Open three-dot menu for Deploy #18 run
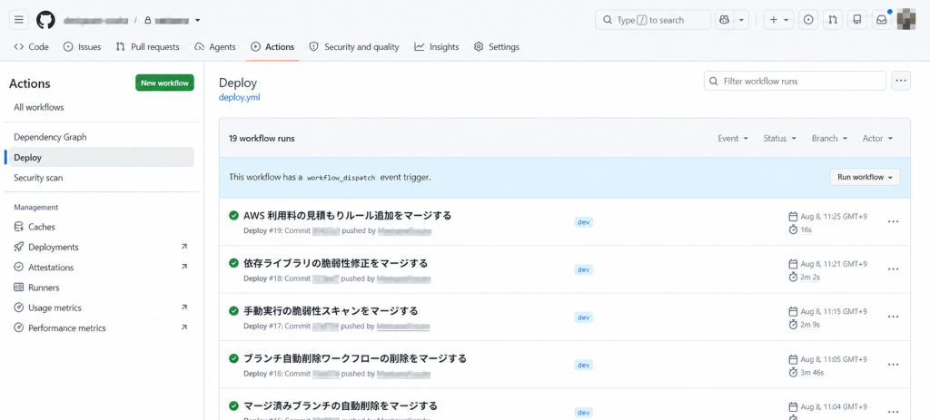The image size is (930, 420). point(894,269)
